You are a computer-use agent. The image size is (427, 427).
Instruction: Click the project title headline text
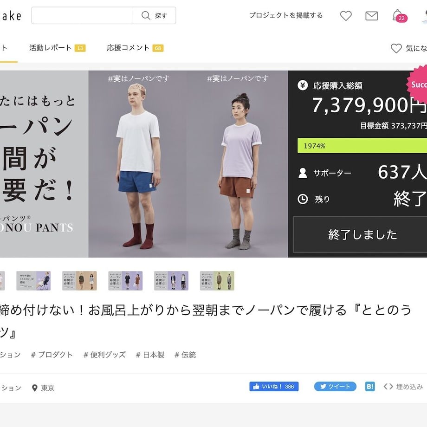206,321
